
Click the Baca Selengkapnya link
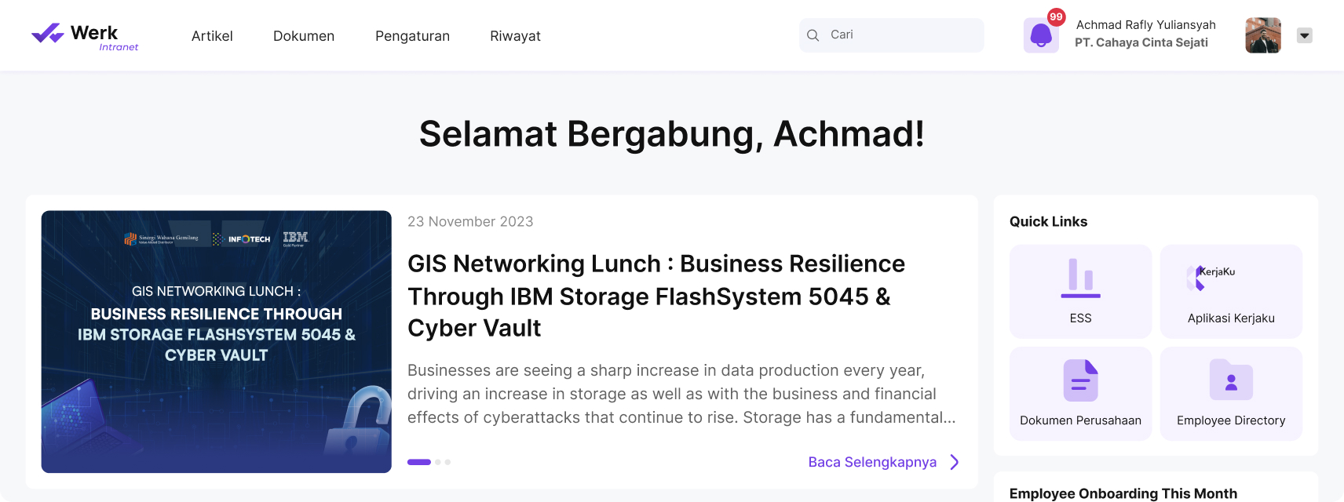point(872,462)
